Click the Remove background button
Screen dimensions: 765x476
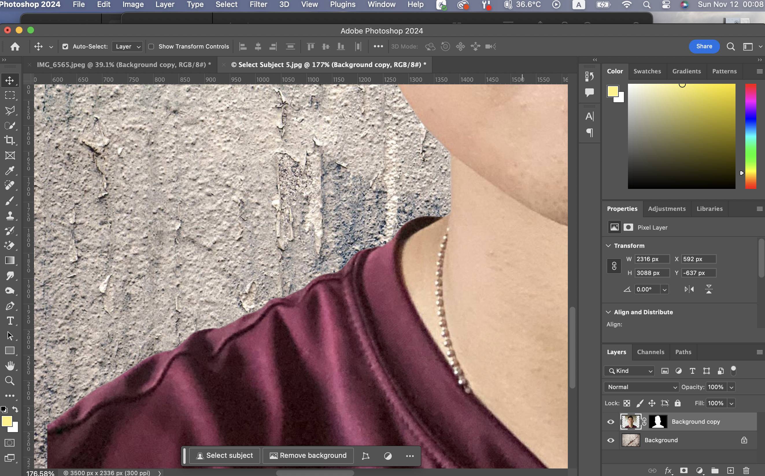pyautogui.click(x=308, y=455)
